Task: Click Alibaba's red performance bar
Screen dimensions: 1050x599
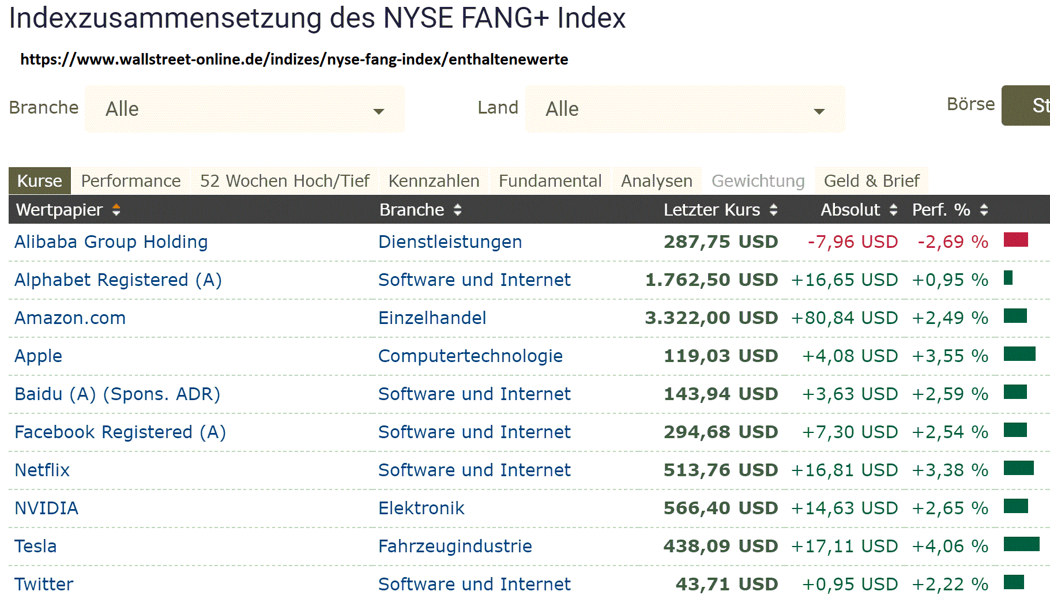Action: coord(1015,239)
